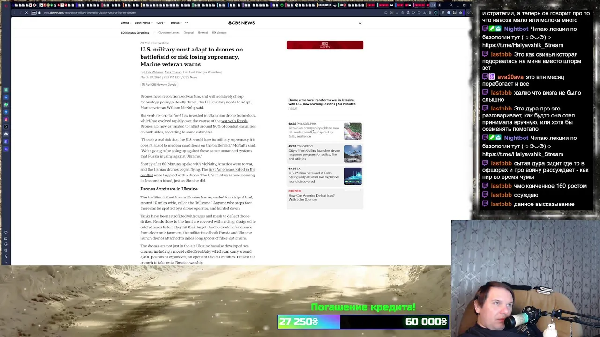Image resolution: width=600 pixels, height=337 pixels.
Task: Select the 60 Minutes tab
Action: (219, 33)
